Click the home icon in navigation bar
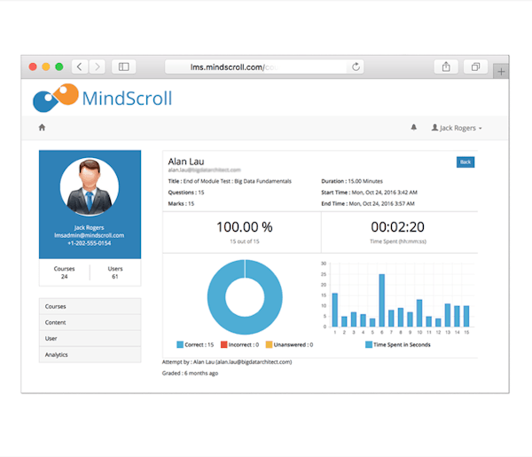 tap(42, 128)
